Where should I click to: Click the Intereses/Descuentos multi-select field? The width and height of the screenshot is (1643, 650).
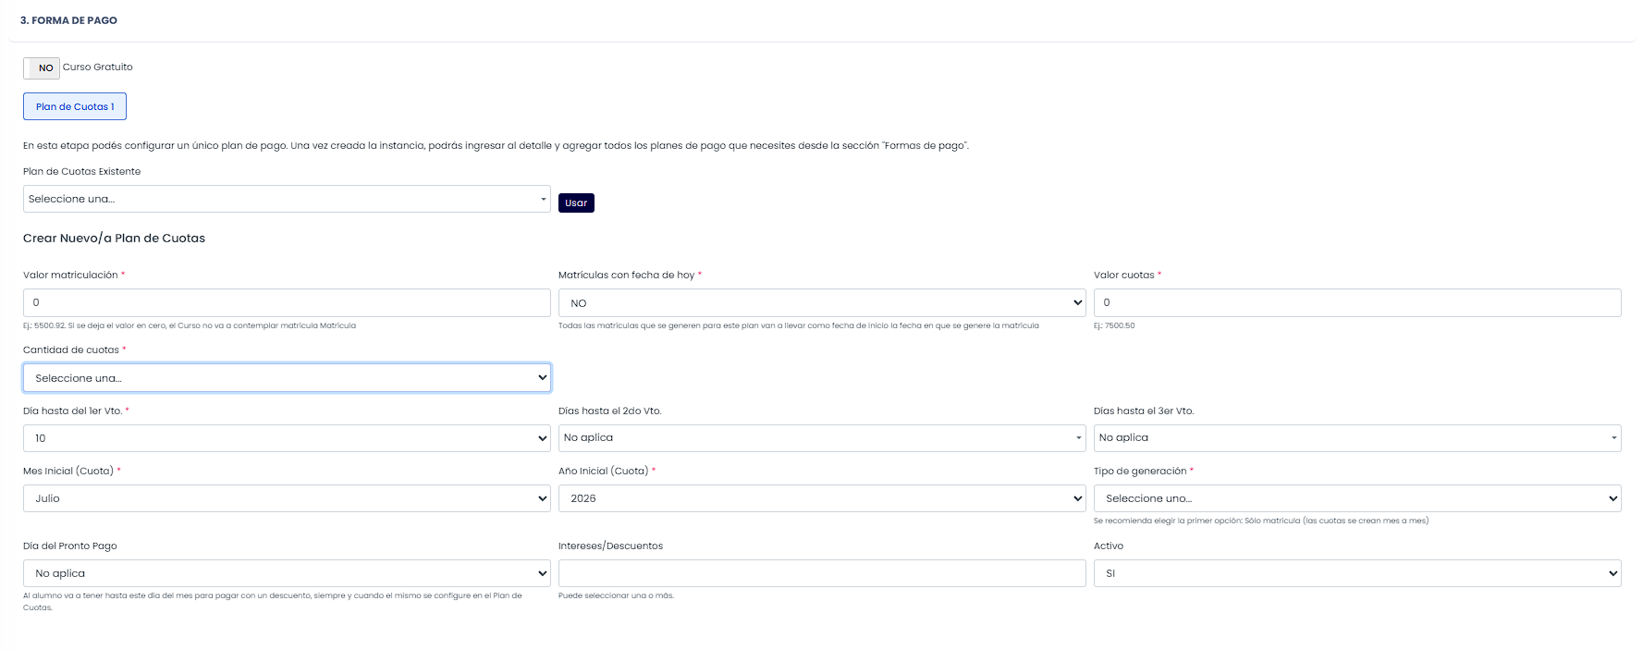[x=822, y=573]
